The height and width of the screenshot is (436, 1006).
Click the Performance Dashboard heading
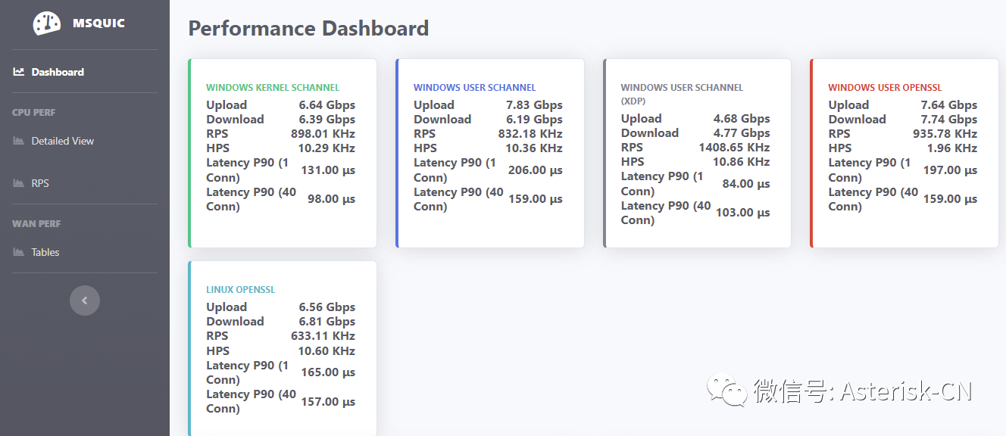coord(308,29)
